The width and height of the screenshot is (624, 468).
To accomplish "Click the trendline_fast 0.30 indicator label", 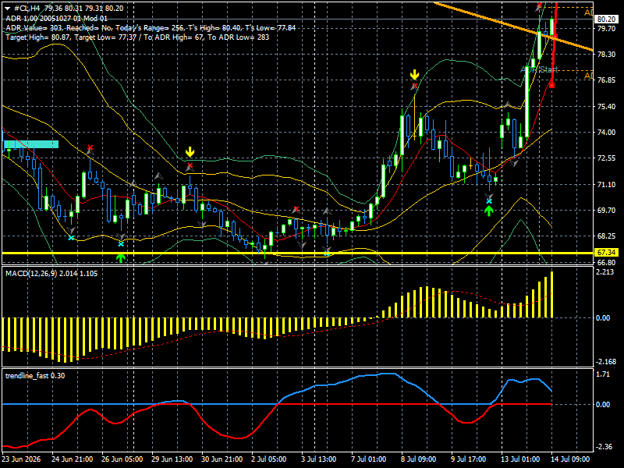I will [35, 376].
